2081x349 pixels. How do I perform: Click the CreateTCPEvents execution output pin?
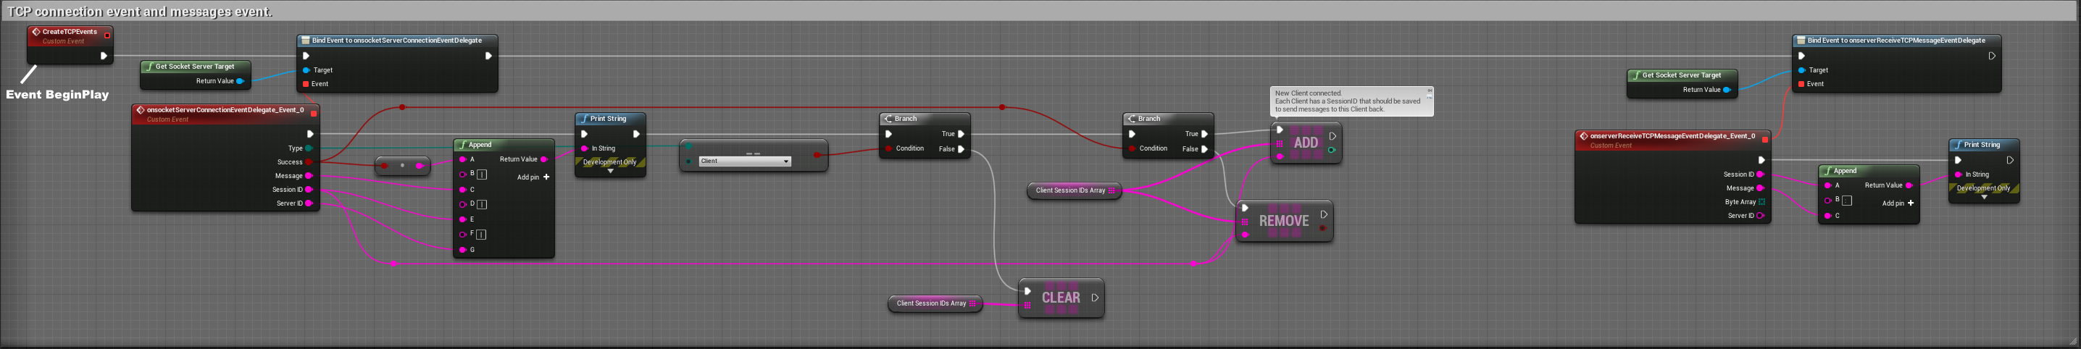[104, 56]
